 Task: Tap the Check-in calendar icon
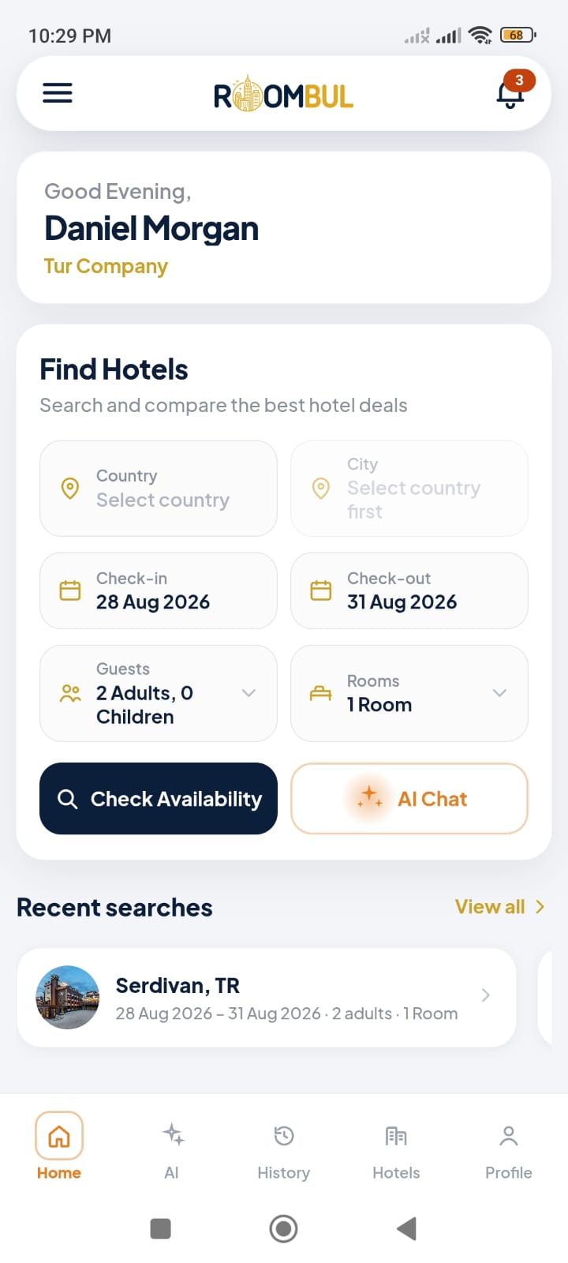(x=70, y=590)
